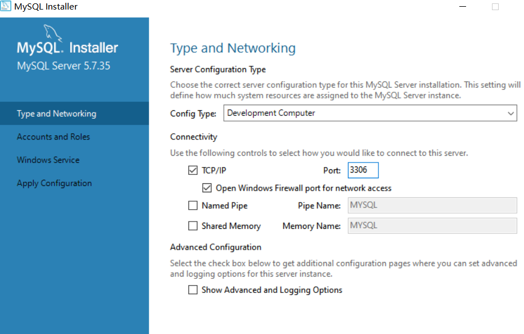Click the 'Connectivity' section heading
The image size is (524, 334).
[x=193, y=137]
